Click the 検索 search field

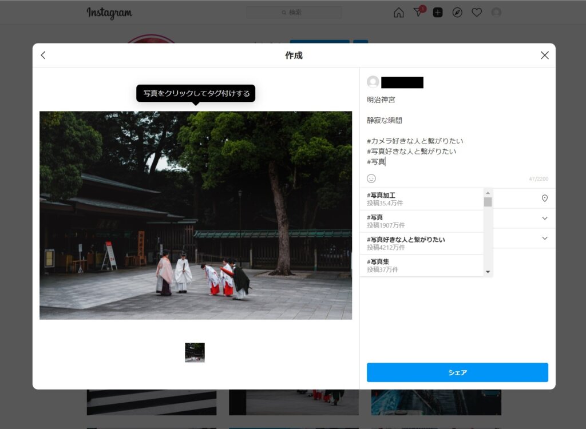click(294, 13)
